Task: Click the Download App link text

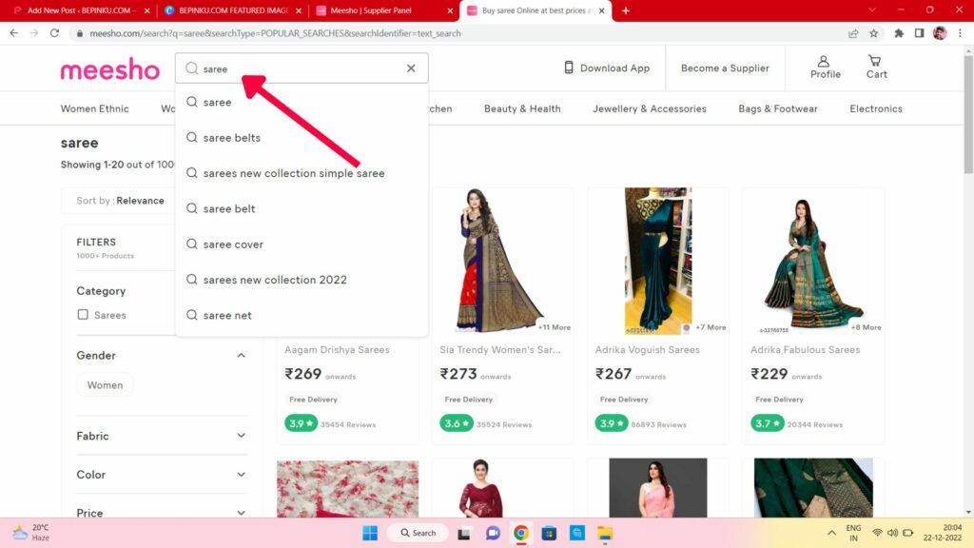Action: tap(614, 68)
